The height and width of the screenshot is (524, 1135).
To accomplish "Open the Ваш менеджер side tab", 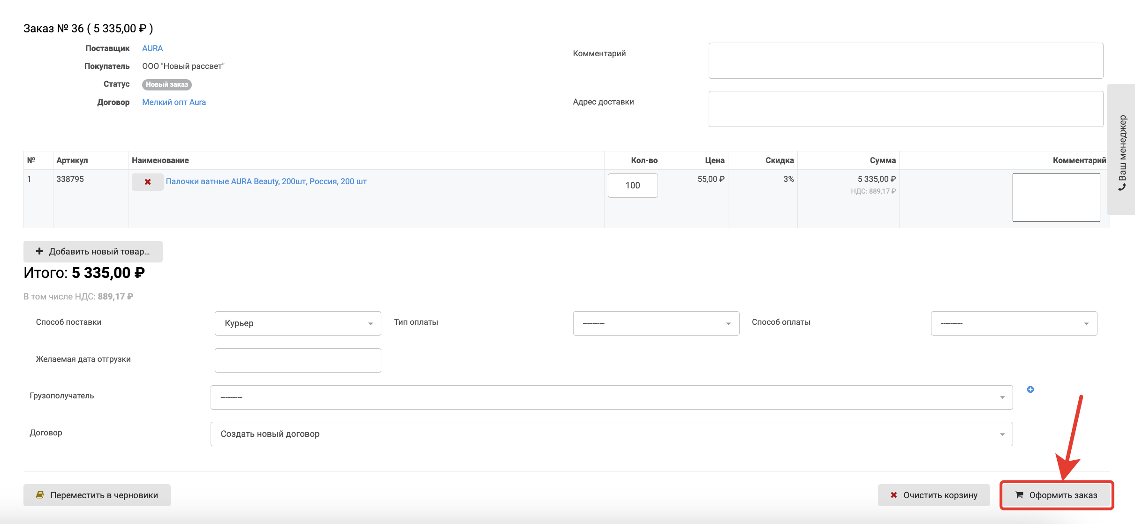I will pyautogui.click(x=1122, y=150).
